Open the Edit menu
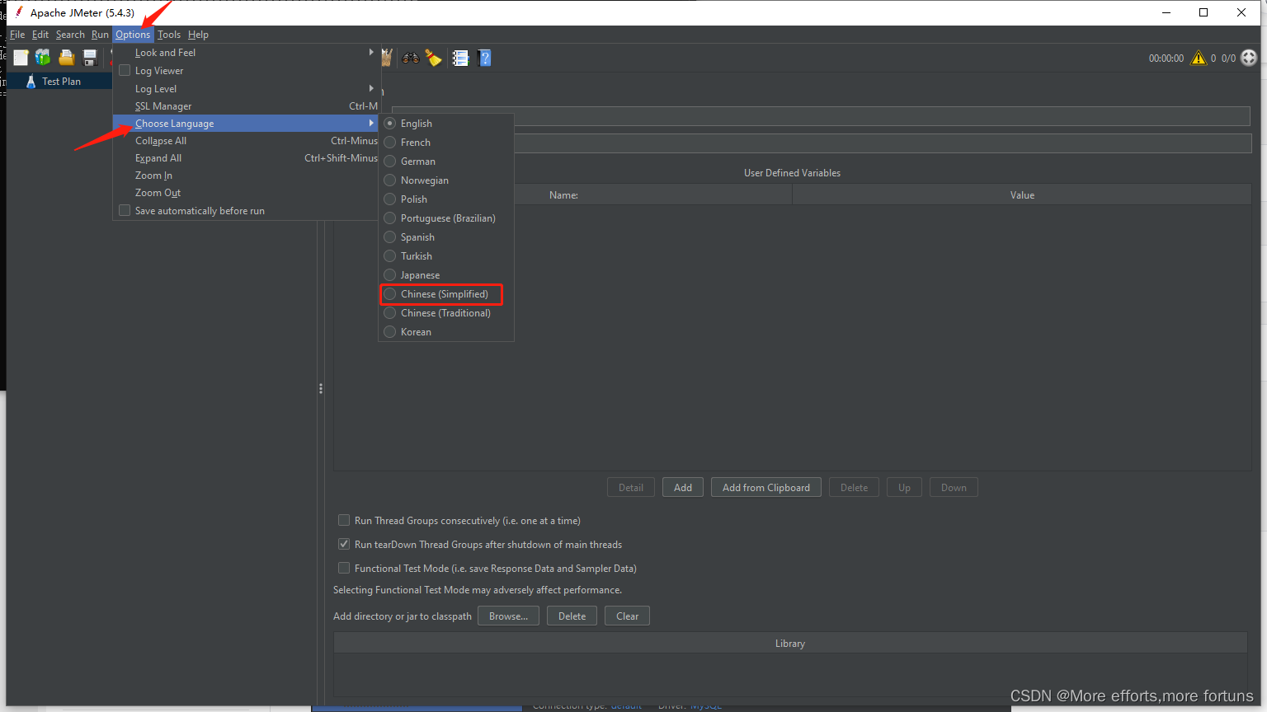The image size is (1267, 712). pyautogui.click(x=40, y=35)
